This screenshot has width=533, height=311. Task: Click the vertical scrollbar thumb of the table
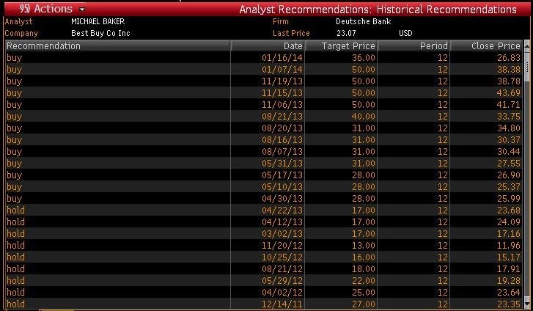click(x=527, y=65)
